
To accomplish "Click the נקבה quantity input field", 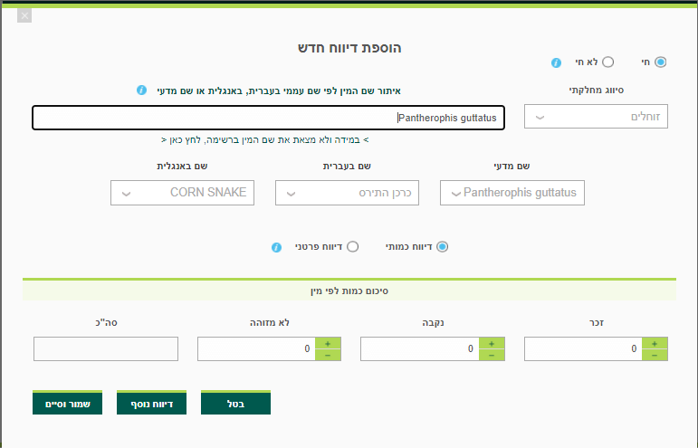I will (420, 348).
